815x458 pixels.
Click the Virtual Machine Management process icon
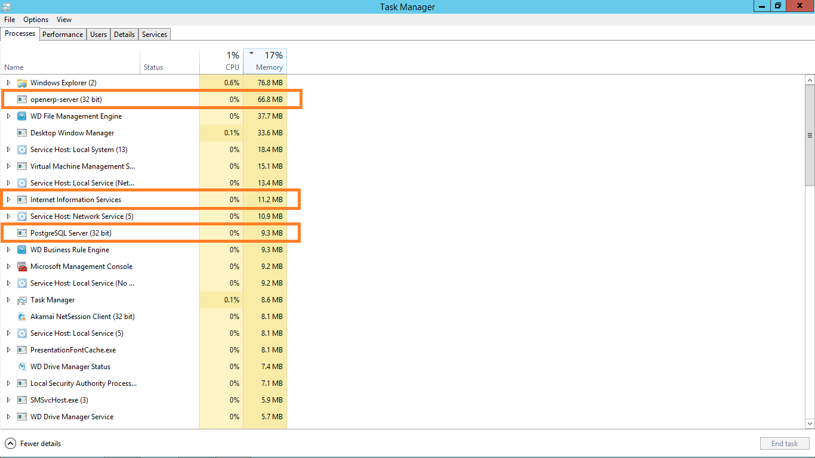pyautogui.click(x=22, y=166)
